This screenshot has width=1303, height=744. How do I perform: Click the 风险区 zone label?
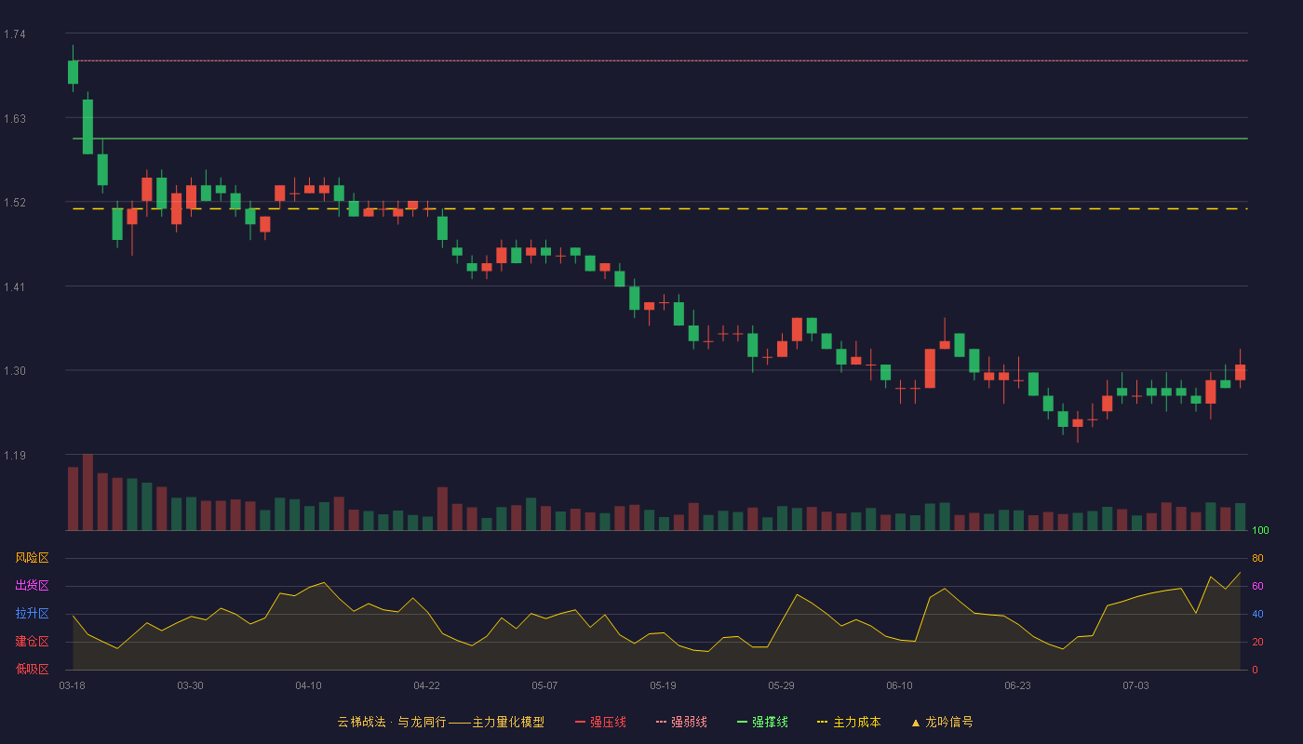tap(33, 558)
